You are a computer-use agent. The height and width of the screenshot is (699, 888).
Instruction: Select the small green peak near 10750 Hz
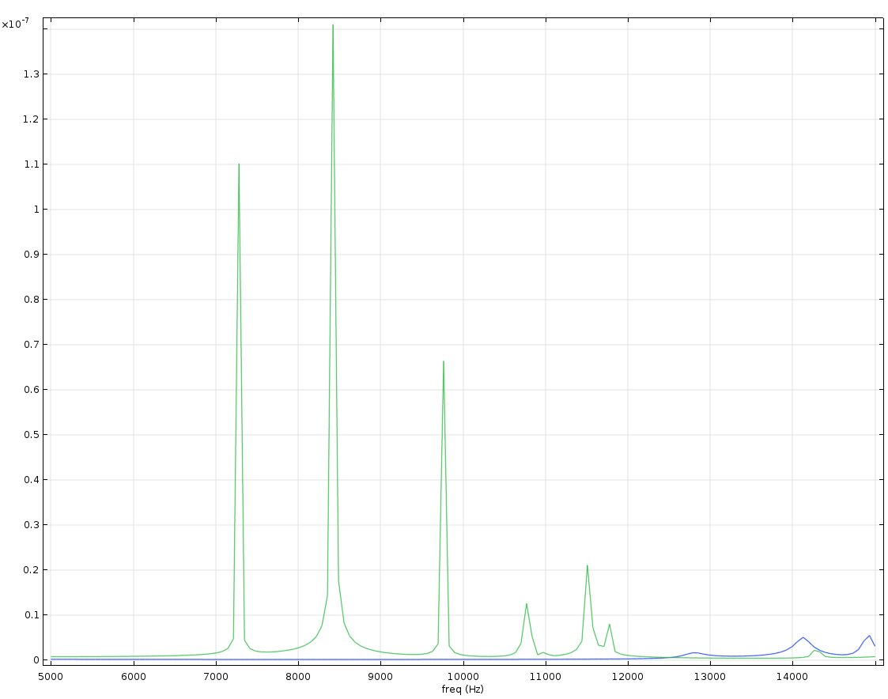point(527,604)
